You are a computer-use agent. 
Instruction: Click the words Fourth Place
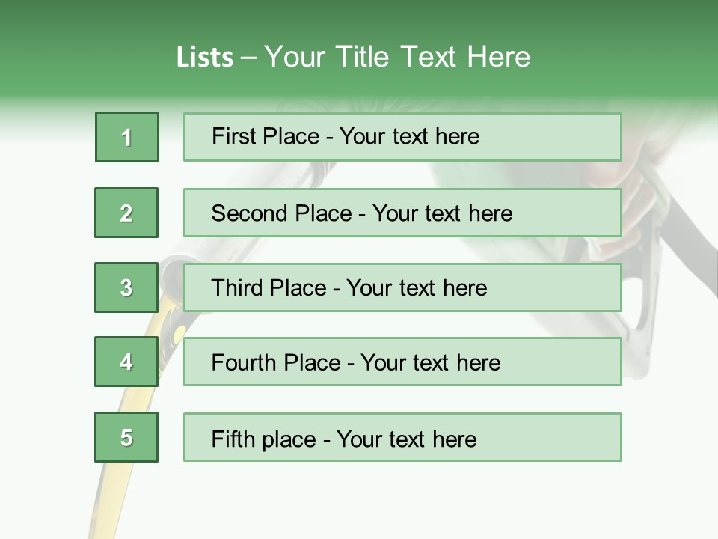pos(276,362)
